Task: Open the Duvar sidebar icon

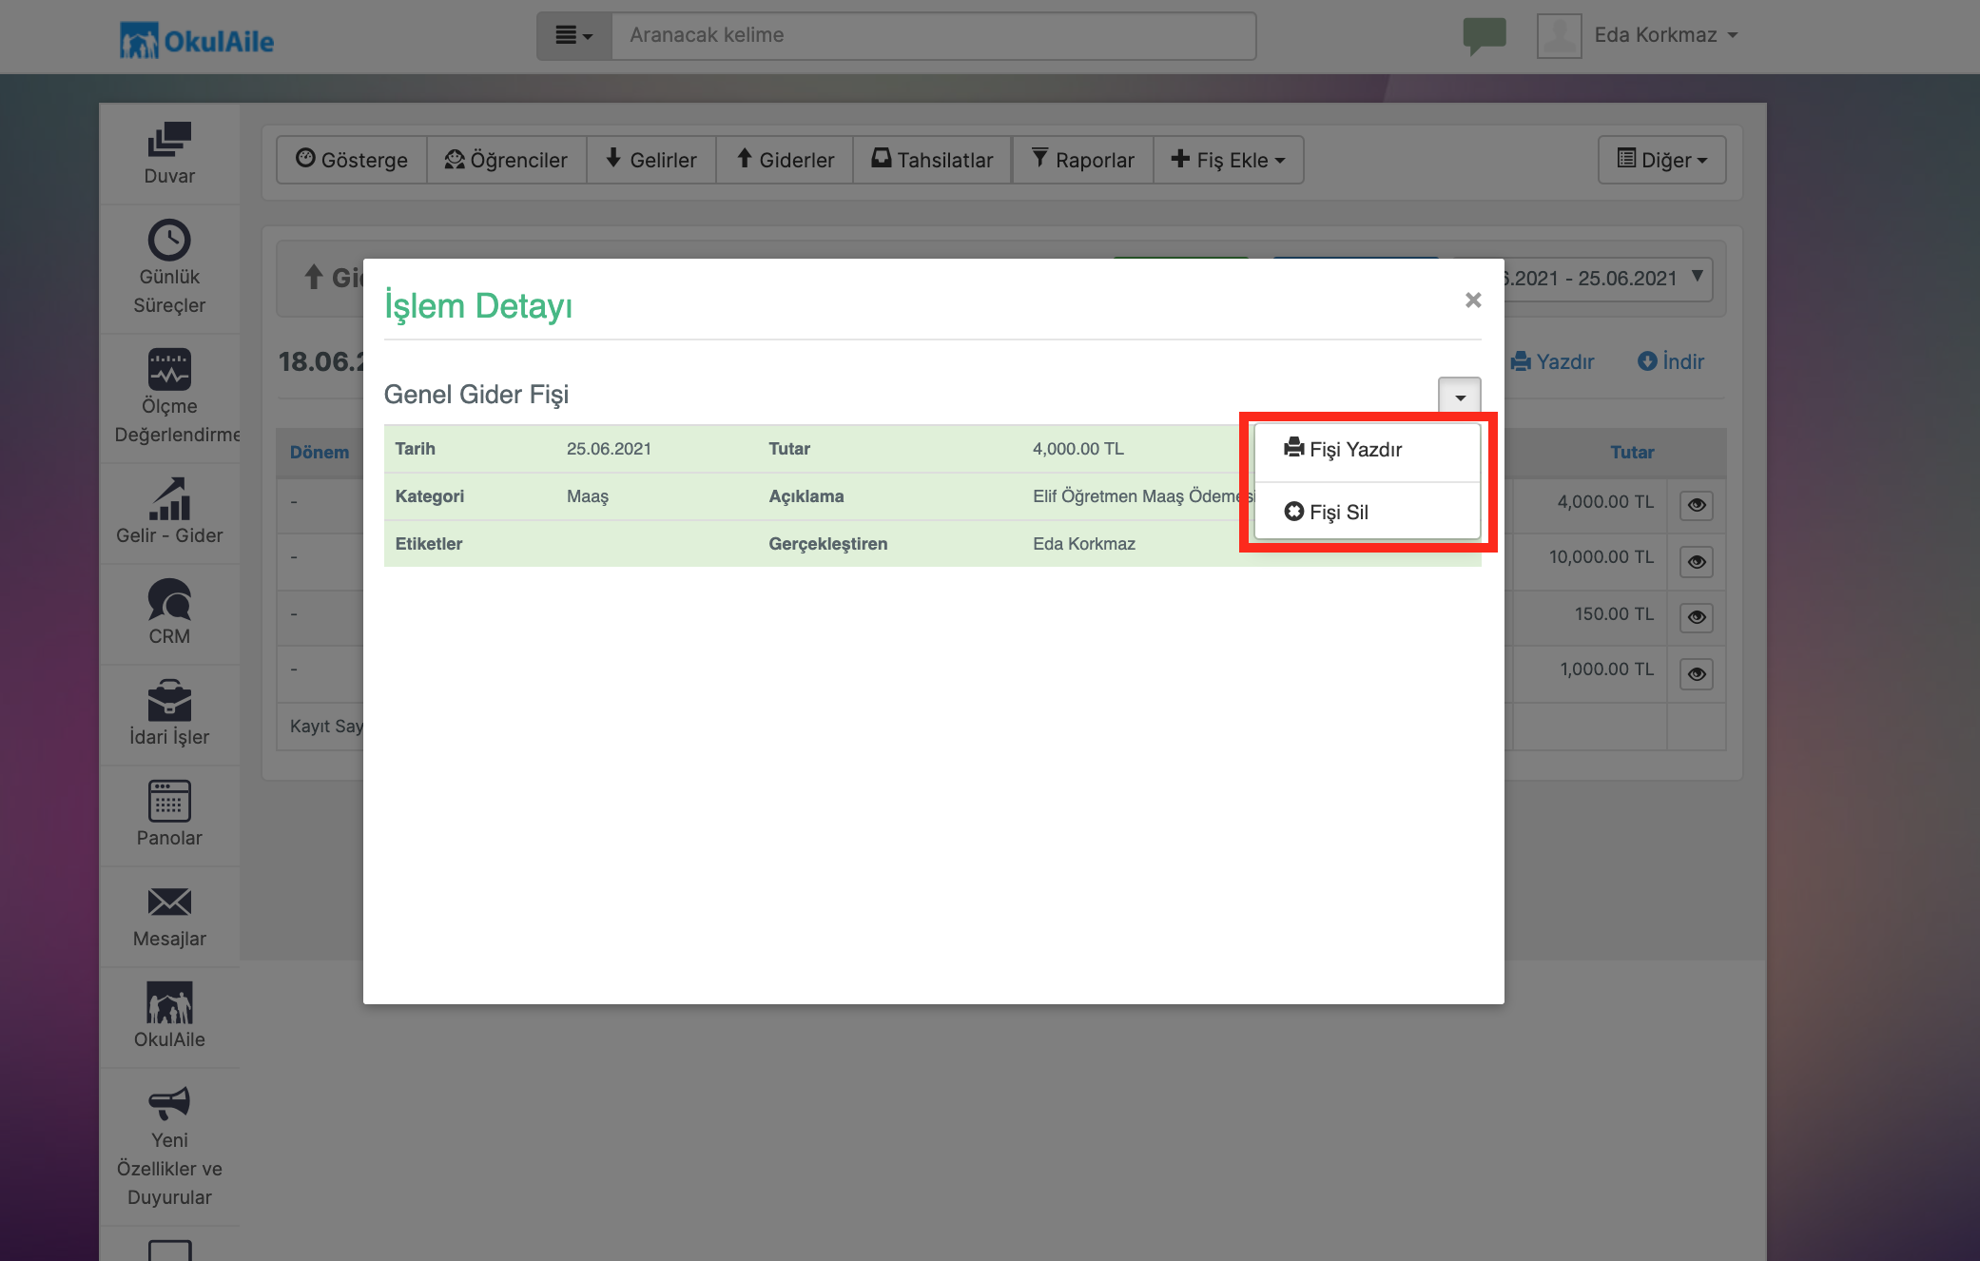Action: tap(169, 139)
